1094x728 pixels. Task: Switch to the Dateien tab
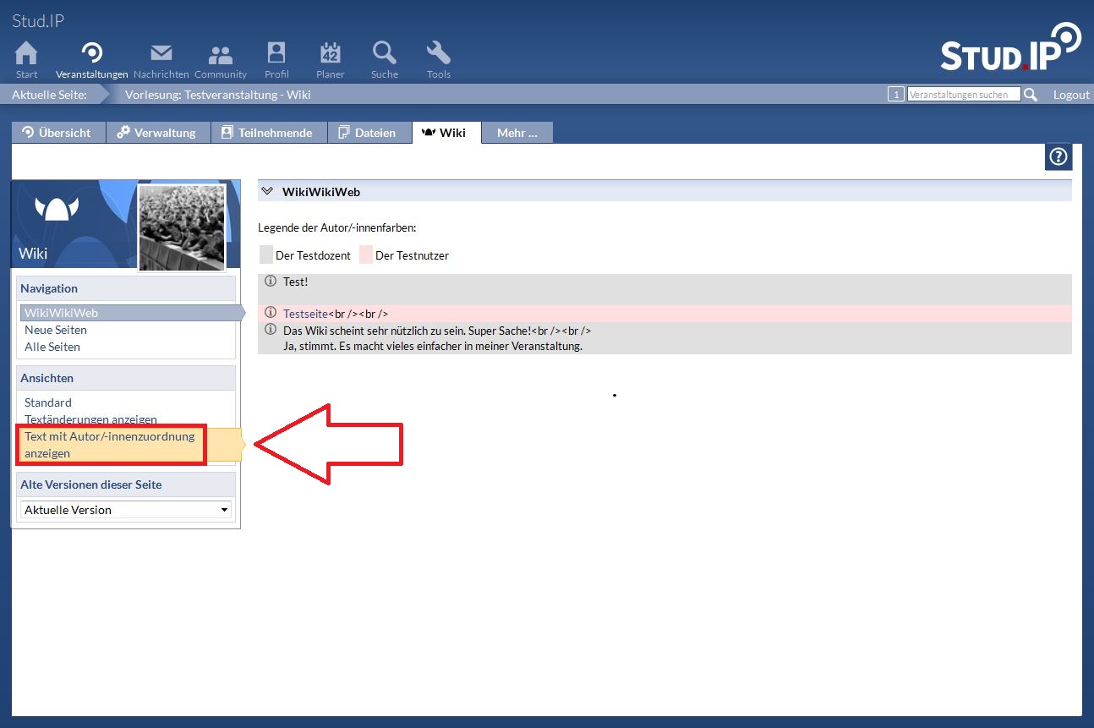click(368, 133)
